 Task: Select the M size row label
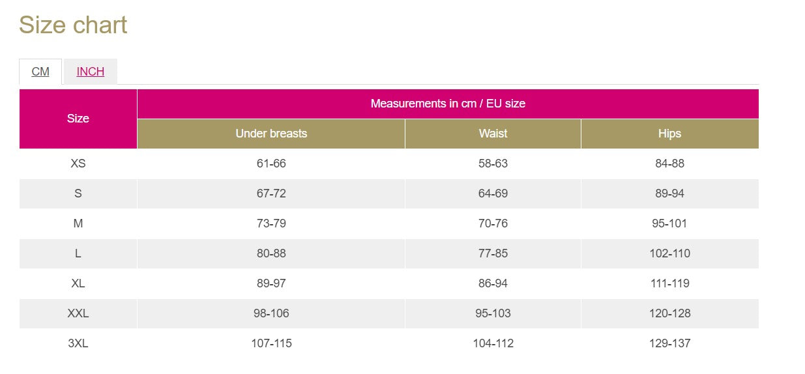(78, 223)
